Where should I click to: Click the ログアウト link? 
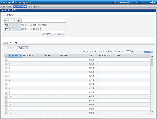point(140,2)
